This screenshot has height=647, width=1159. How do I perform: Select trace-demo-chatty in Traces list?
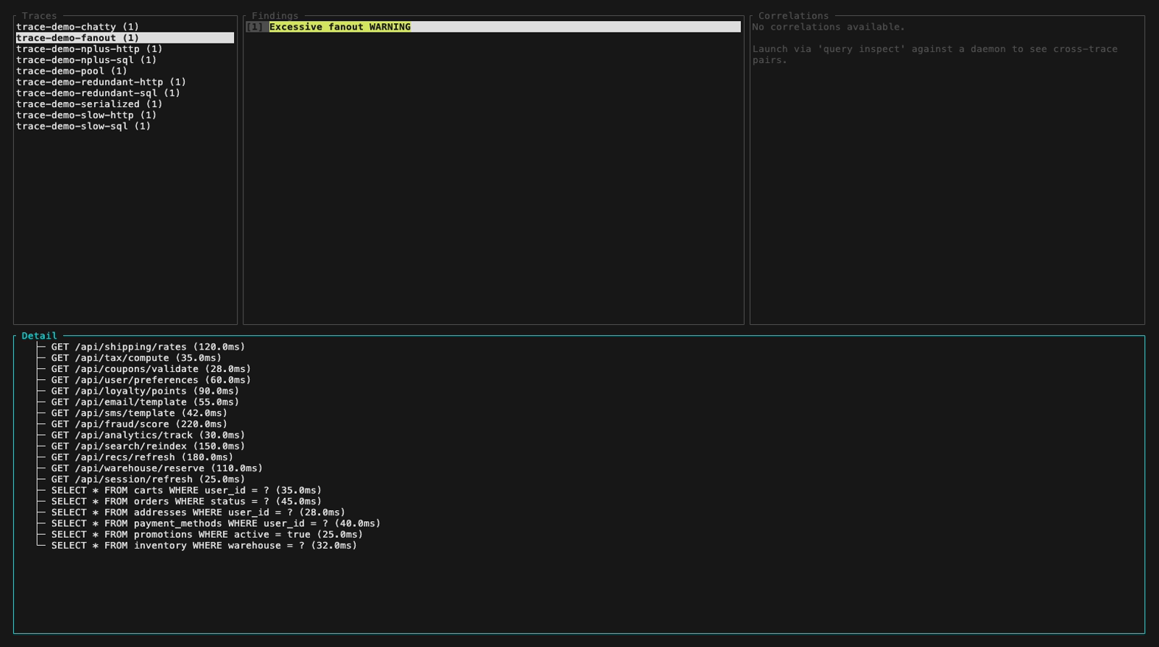78,27
